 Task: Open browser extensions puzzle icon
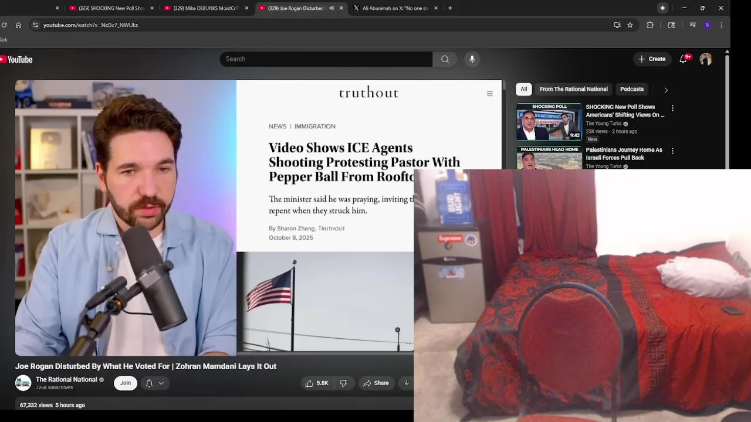pyautogui.click(x=650, y=25)
